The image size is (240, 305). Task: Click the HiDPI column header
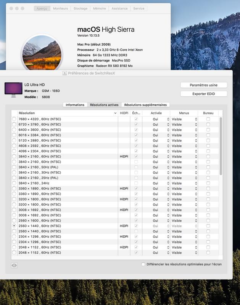coord(124,113)
